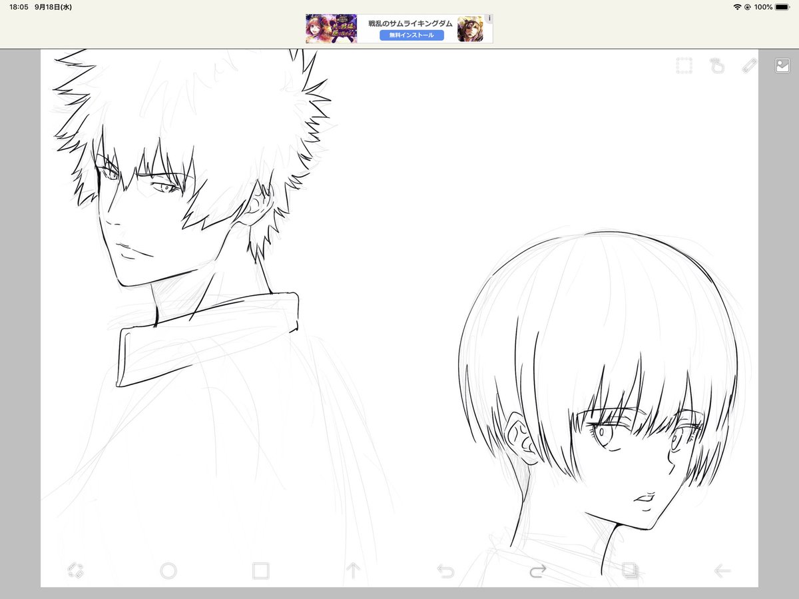This screenshot has height=599, width=799.
Task: Open the 戦乱のサムライキングダム ad title
Action: [410, 23]
